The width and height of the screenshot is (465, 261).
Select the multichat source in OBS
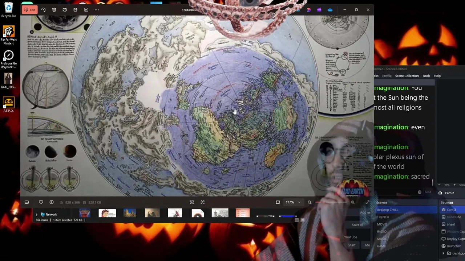[452, 246]
